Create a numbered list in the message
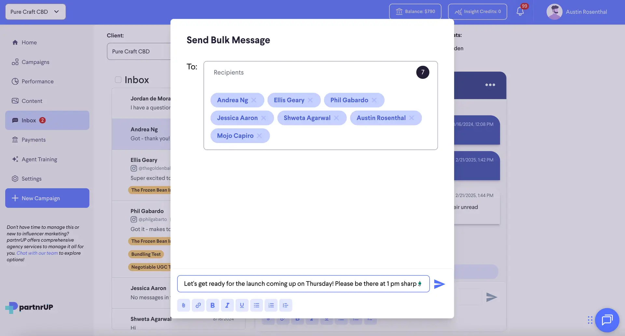 coord(271,305)
